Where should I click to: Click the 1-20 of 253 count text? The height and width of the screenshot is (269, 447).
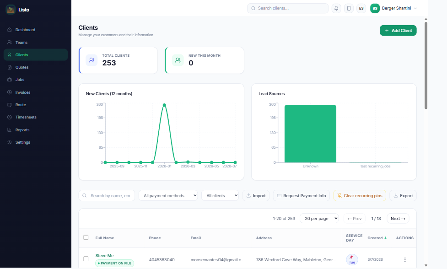pos(284,219)
